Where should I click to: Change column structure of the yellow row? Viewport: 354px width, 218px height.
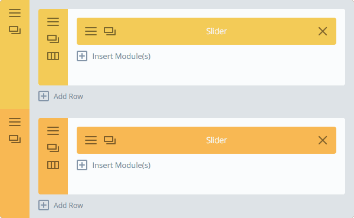[x=53, y=56]
